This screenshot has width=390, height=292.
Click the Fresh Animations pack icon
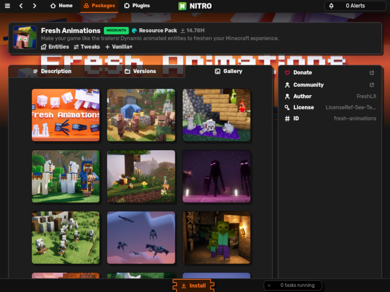point(25,38)
